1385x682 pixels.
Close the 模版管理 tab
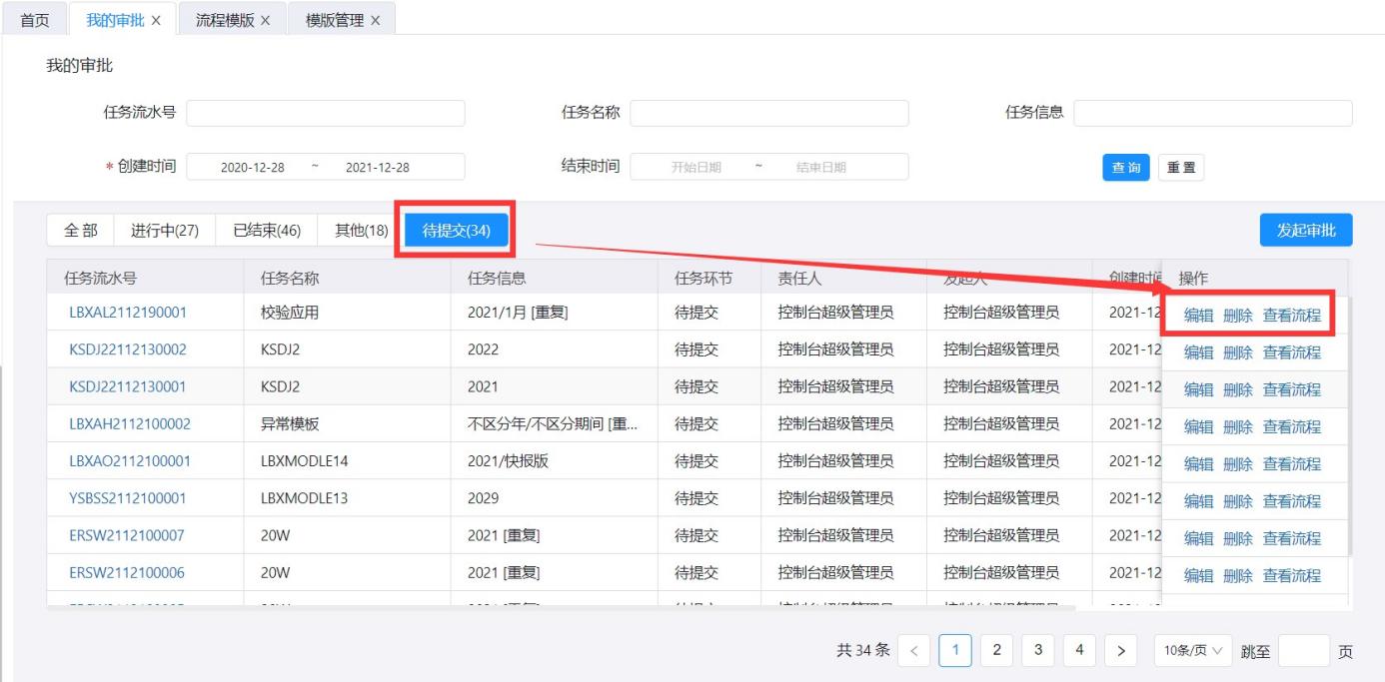[375, 21]
